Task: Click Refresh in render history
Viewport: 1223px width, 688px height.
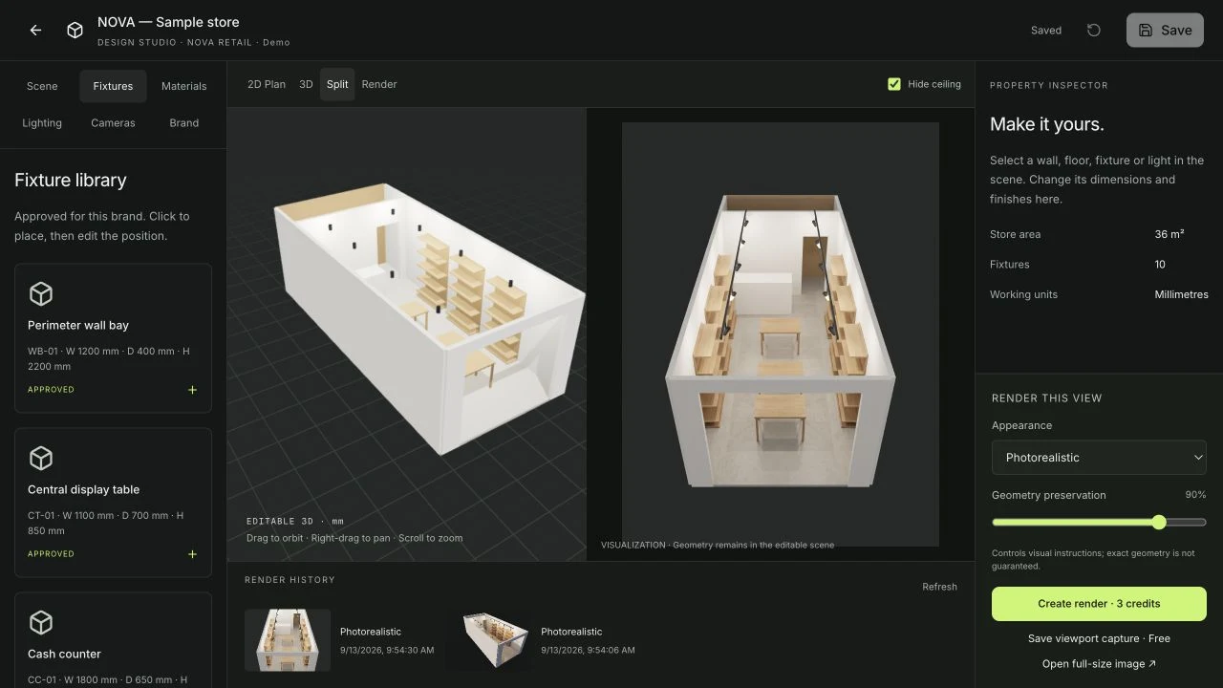Action: [x=939, y=587]
